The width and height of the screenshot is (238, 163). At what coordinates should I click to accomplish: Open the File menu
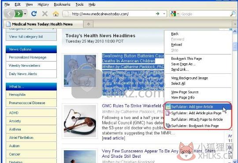[7, 4]
